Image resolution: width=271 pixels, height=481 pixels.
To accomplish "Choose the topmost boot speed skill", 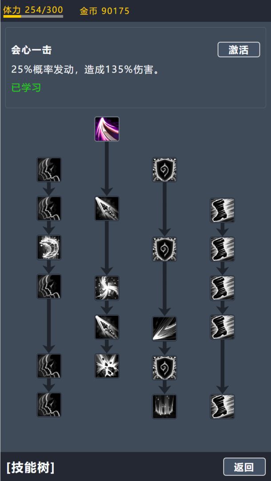I will click(x=223, y=210).
